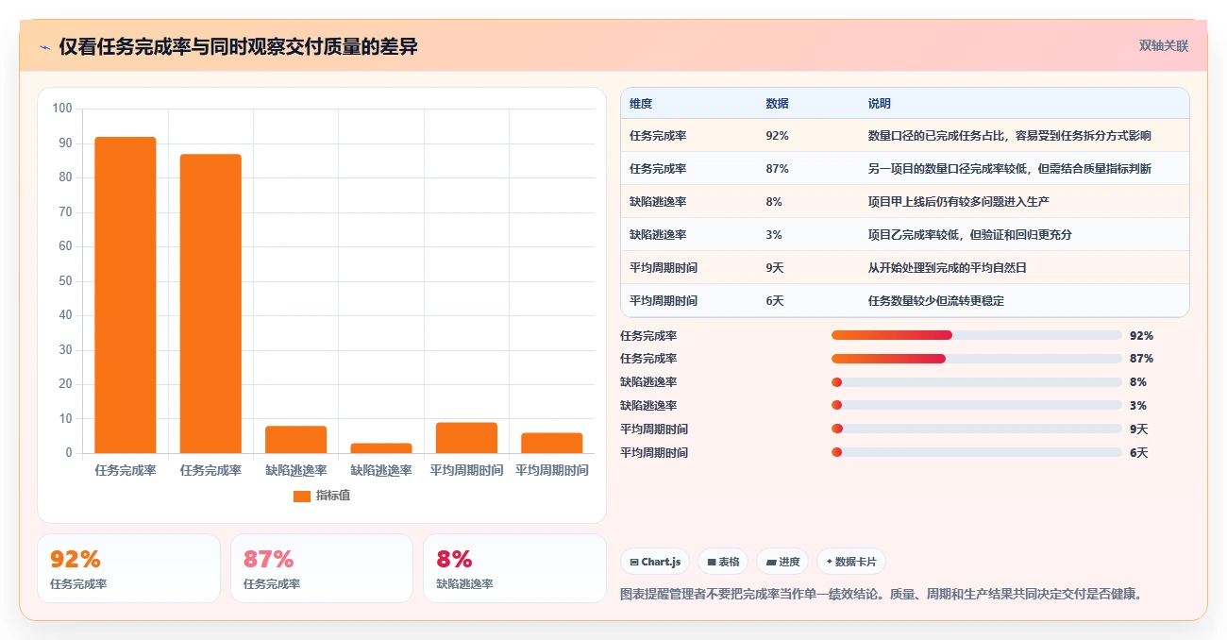The width and height of the screenshot is (1227, 640).
Task: Click the description 项目甲上线后仍有较多问题进入生产
Action: (x=958, y=202)
